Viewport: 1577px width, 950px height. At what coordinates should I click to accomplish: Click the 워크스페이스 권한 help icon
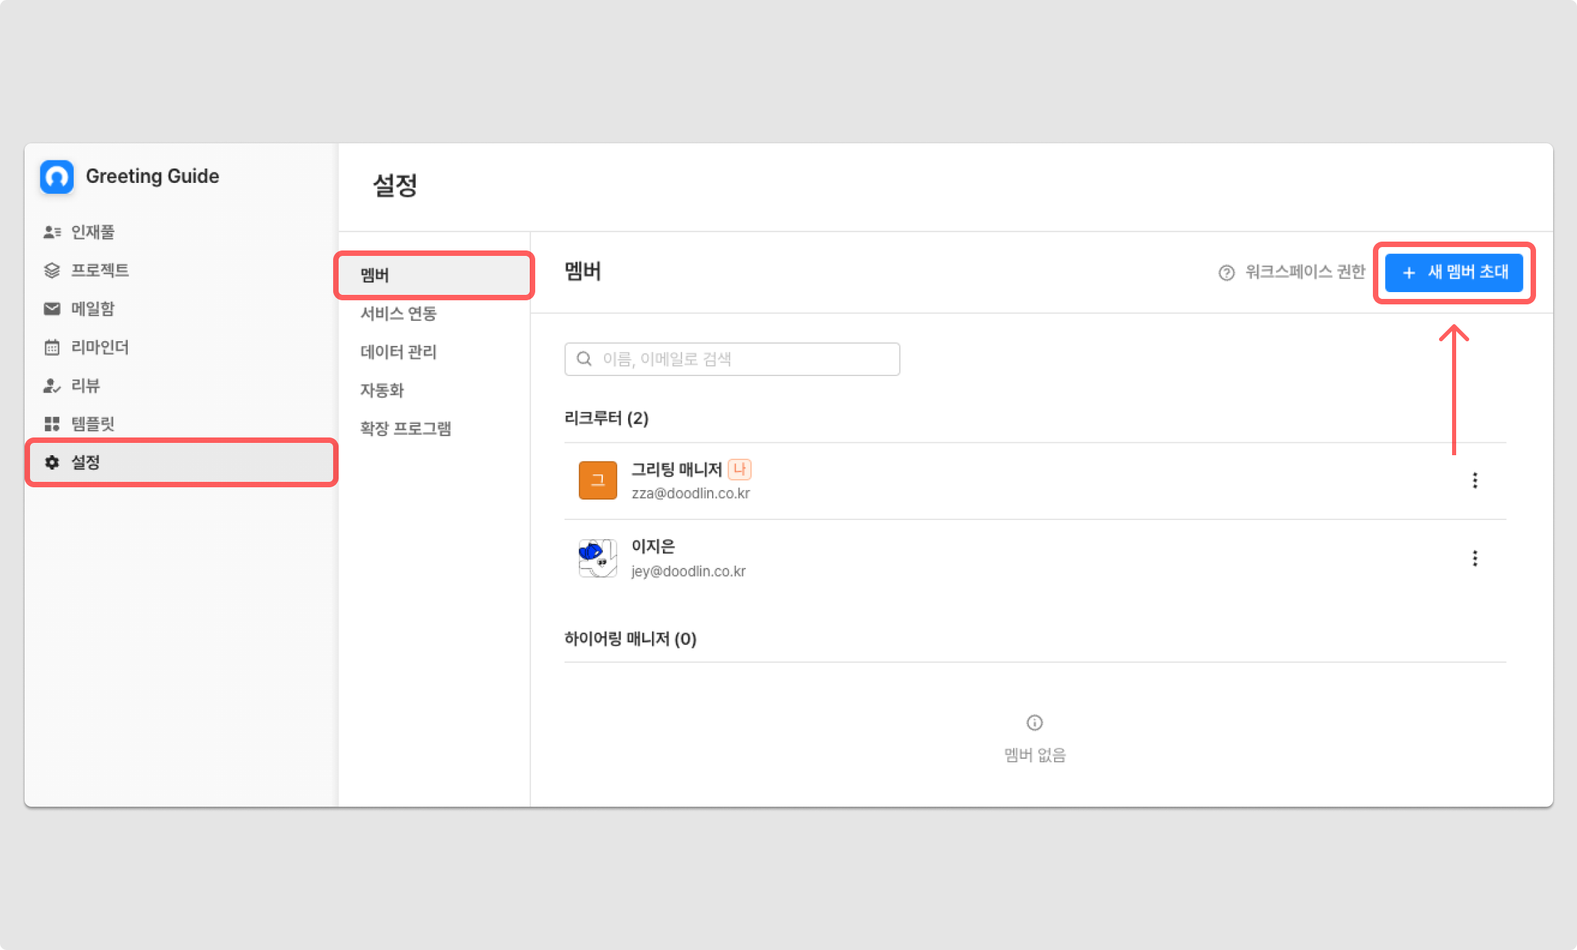point(1226,272)
